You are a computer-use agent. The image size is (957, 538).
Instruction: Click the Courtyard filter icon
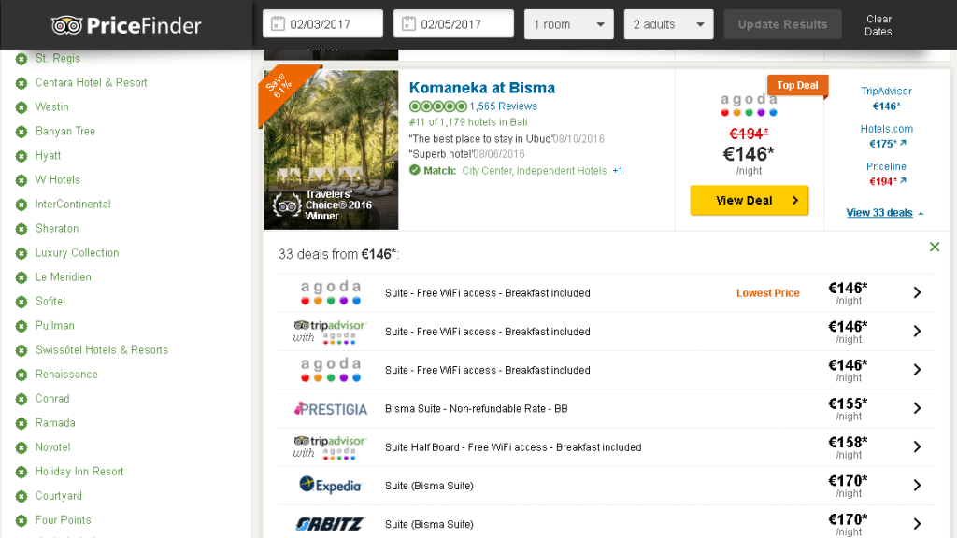coord(21,497)
